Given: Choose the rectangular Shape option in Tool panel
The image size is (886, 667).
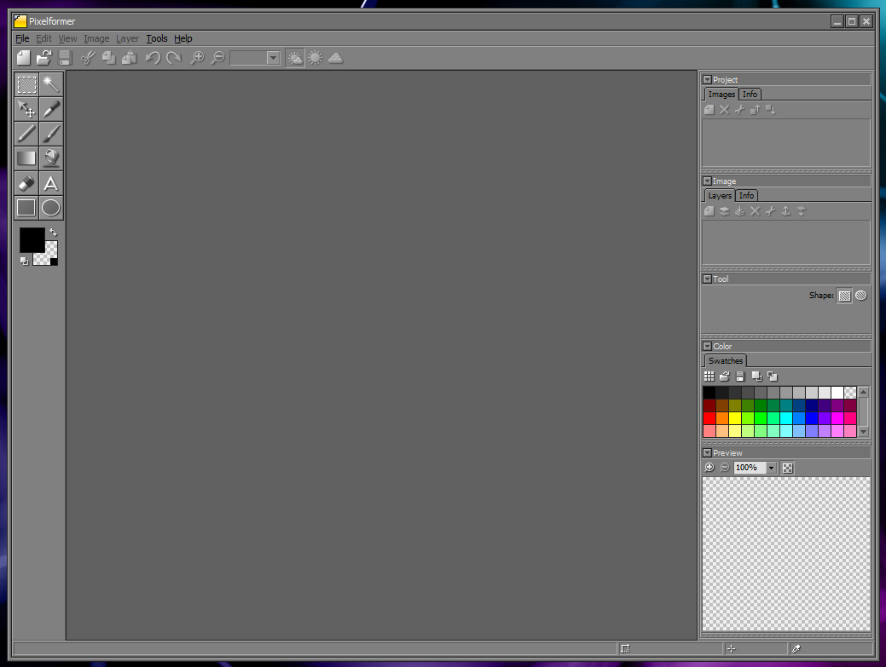Looking at the screenshot, I should coord(845,296).
